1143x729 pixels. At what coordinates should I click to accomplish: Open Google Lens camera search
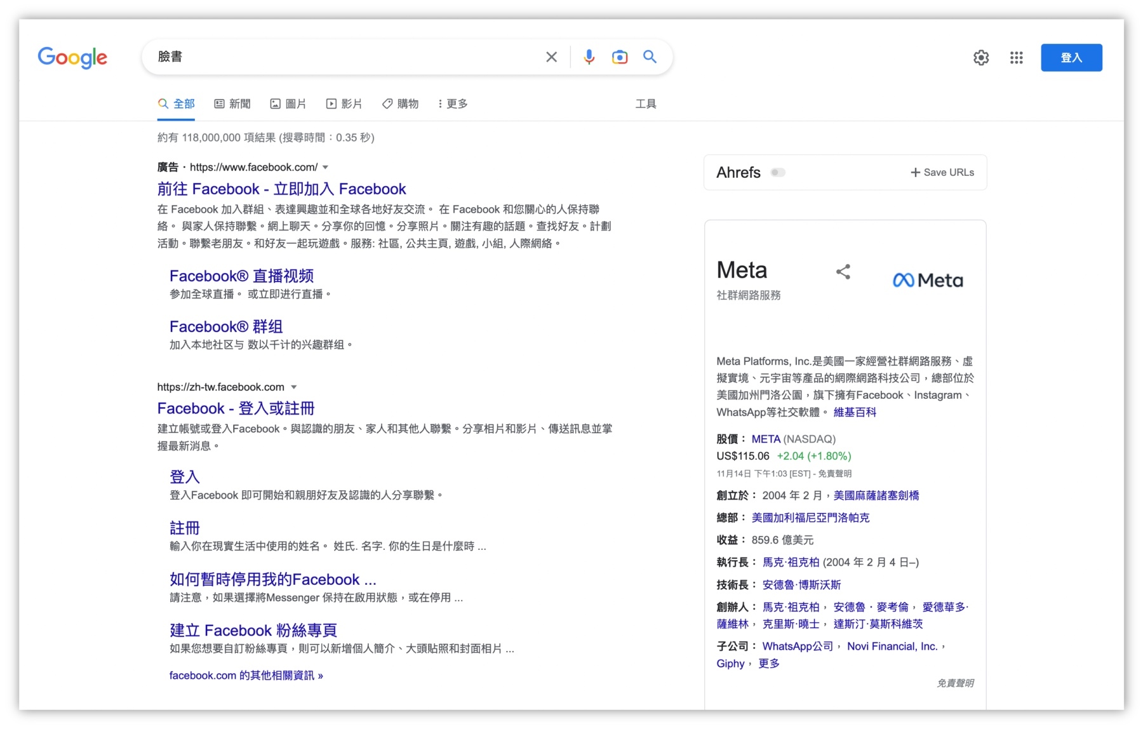619,57
